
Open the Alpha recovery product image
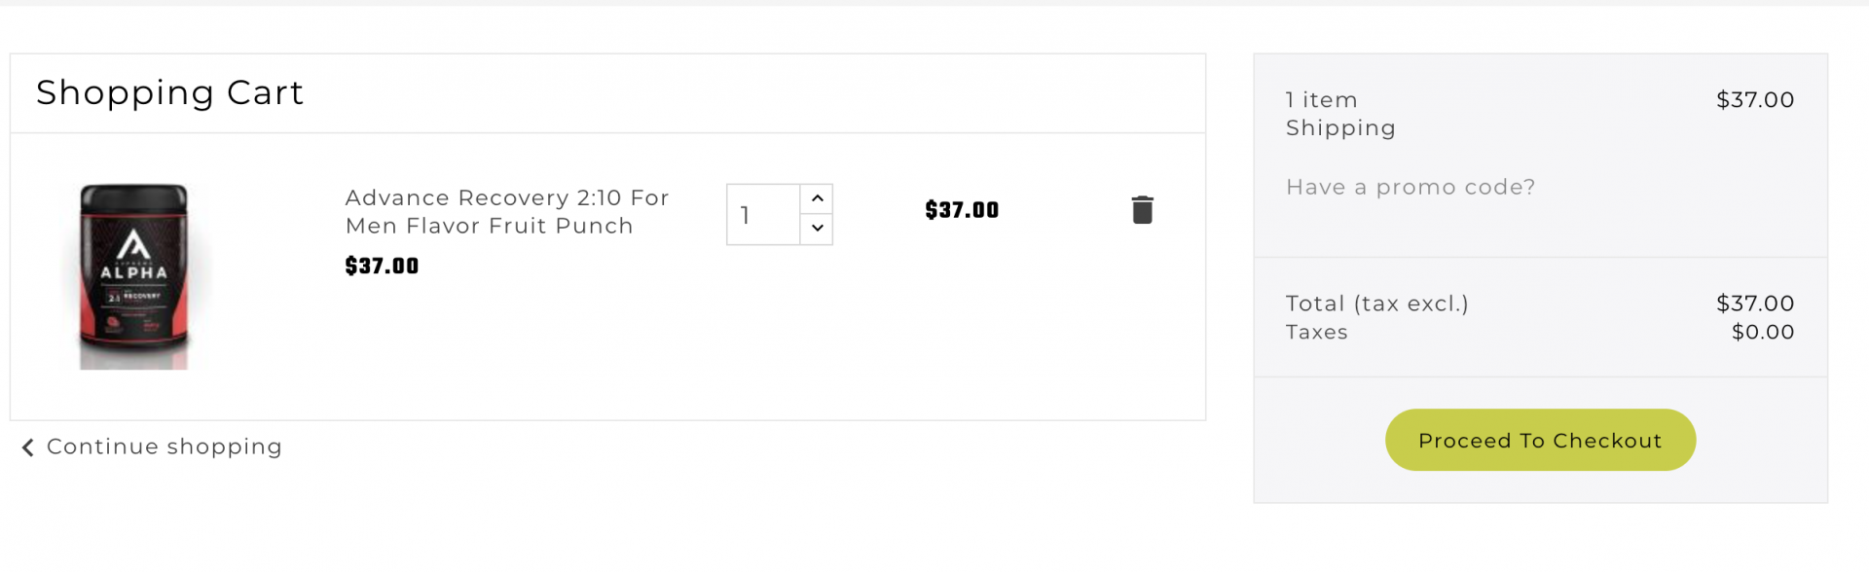point(134,275)
